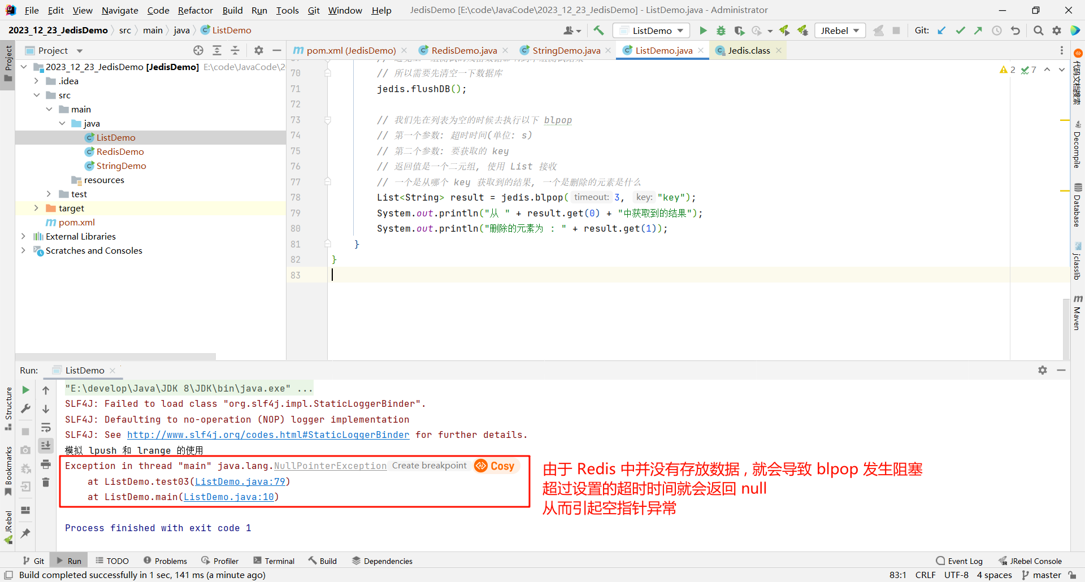The image size is (1085, 582).
Task: Show Git history clock icon
Action: [997, 31]
